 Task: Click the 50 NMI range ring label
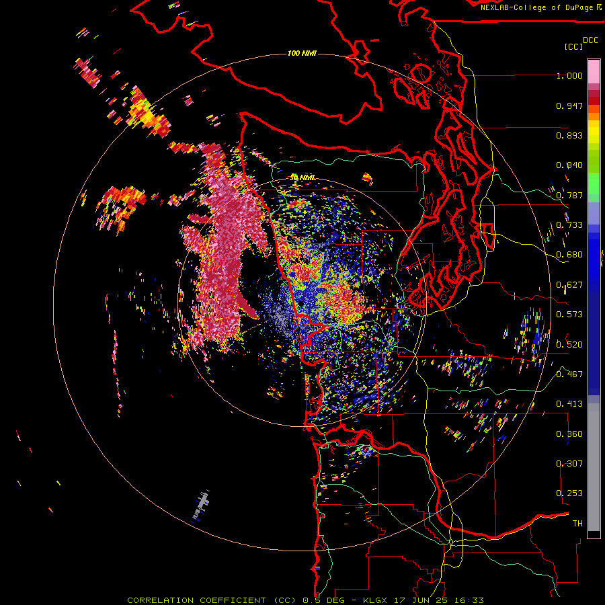(x=302, y=177)
